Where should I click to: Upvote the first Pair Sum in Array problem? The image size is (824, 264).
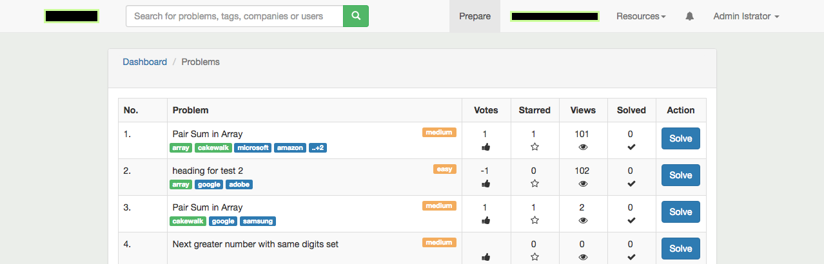point(486,147)
